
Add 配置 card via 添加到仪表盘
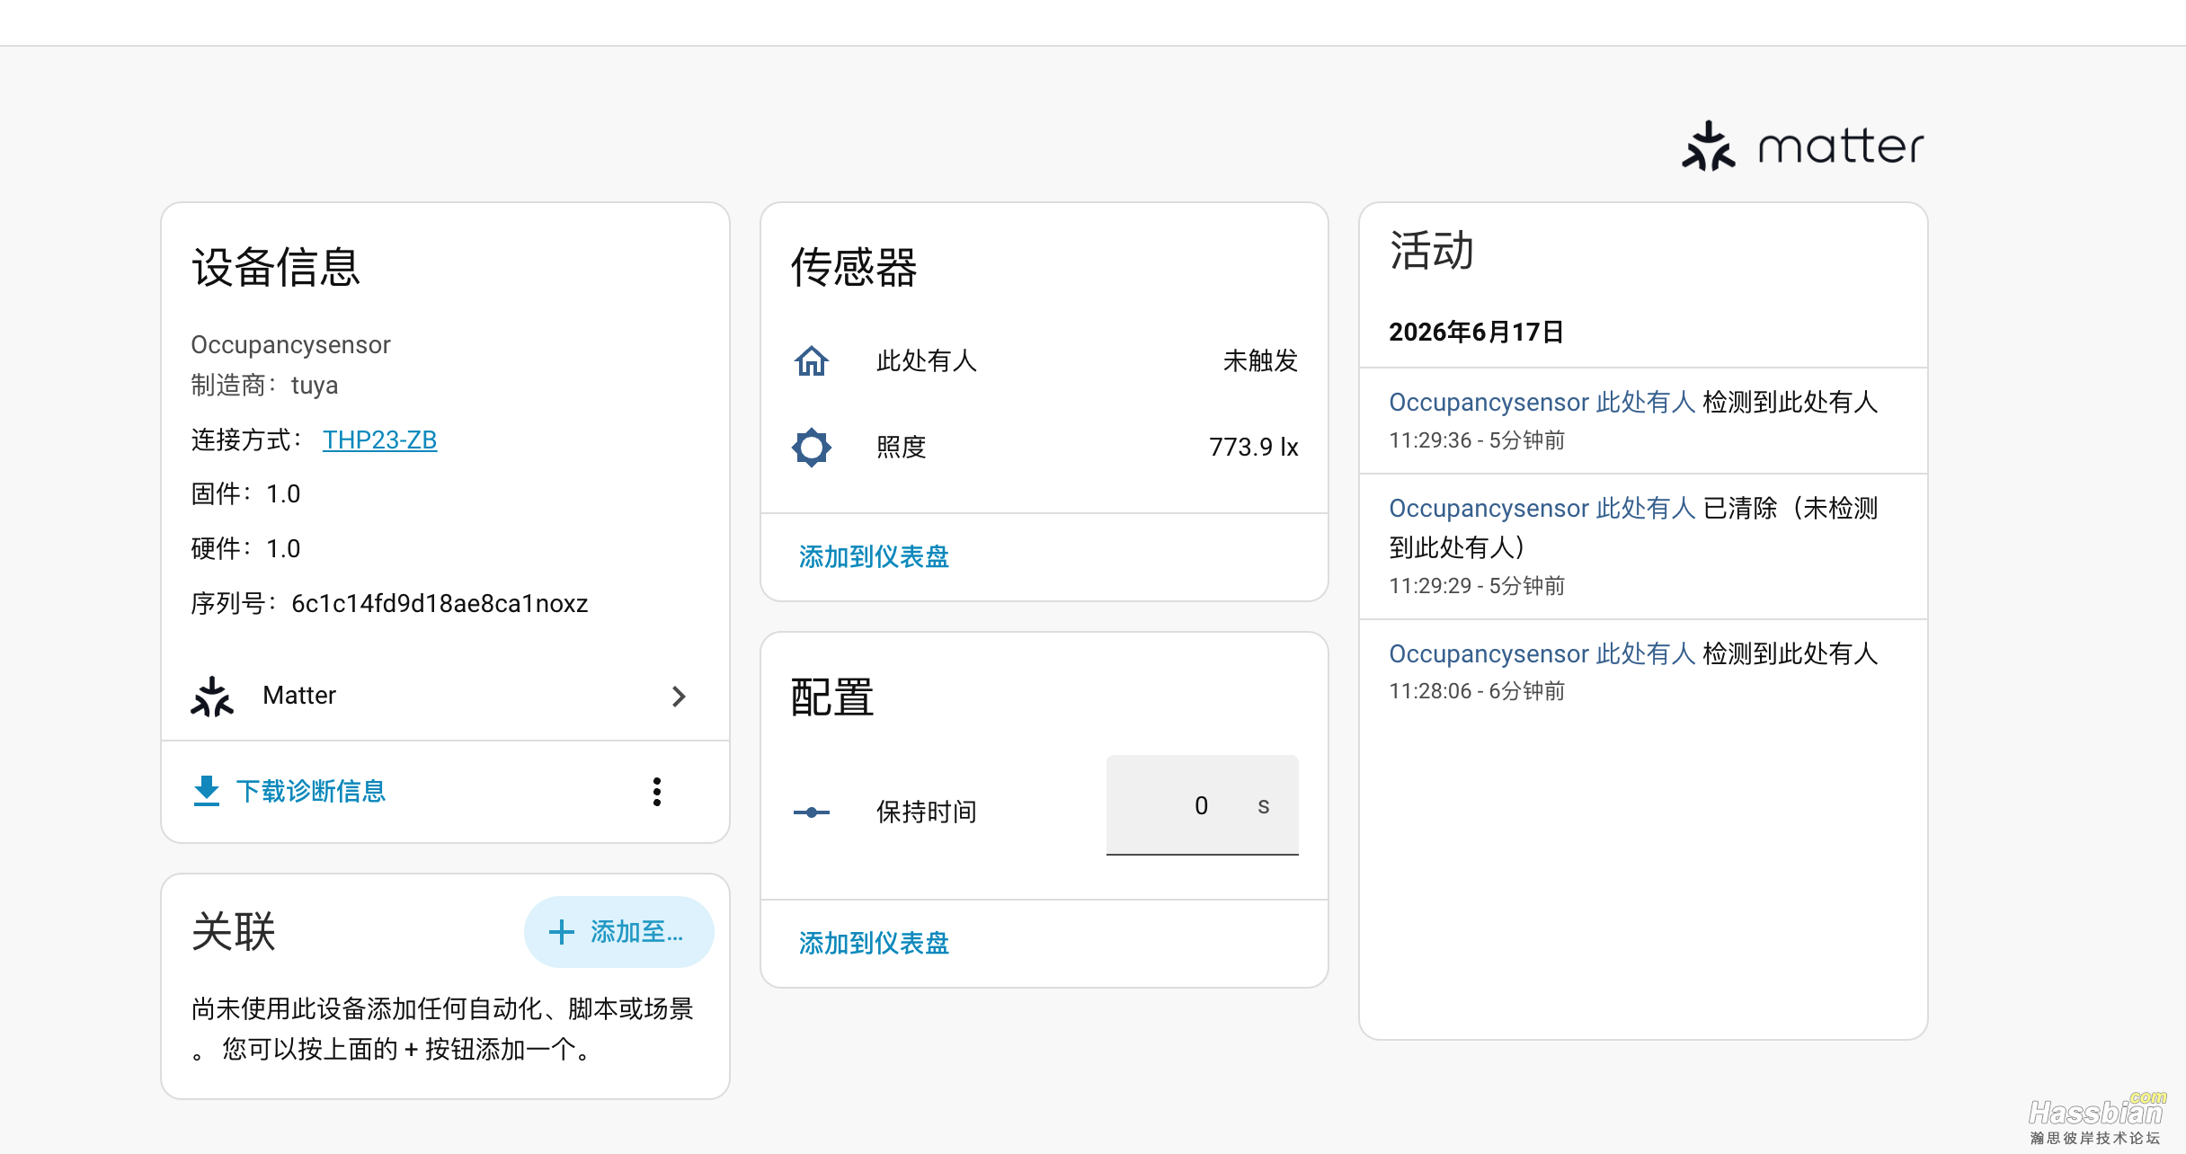[x=874, y=944]
